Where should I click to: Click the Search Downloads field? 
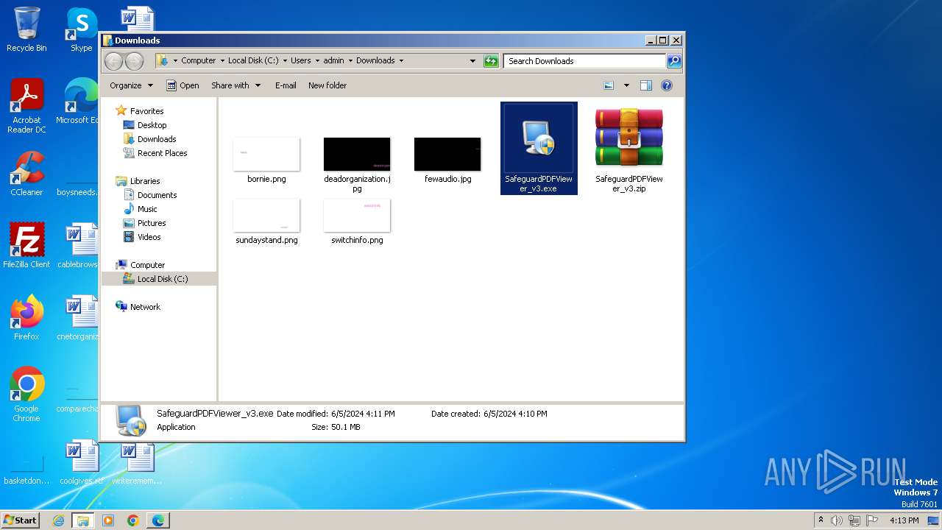pyautogui.click(x=585, y=61)
